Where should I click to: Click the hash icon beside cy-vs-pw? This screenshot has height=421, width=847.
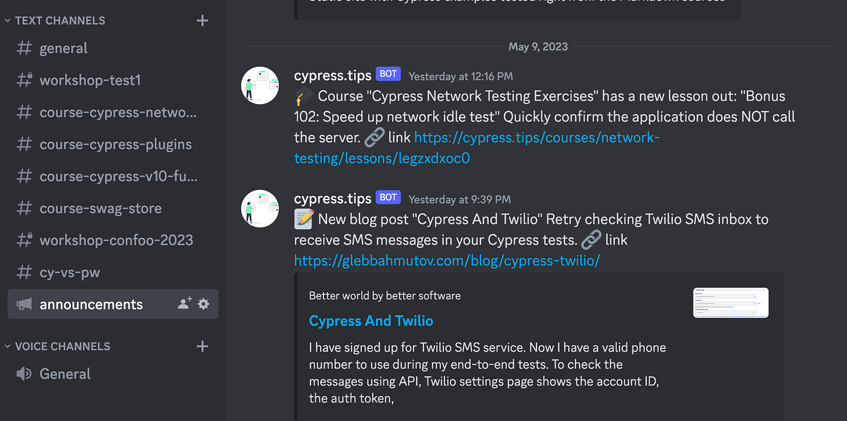coord(24,272)
